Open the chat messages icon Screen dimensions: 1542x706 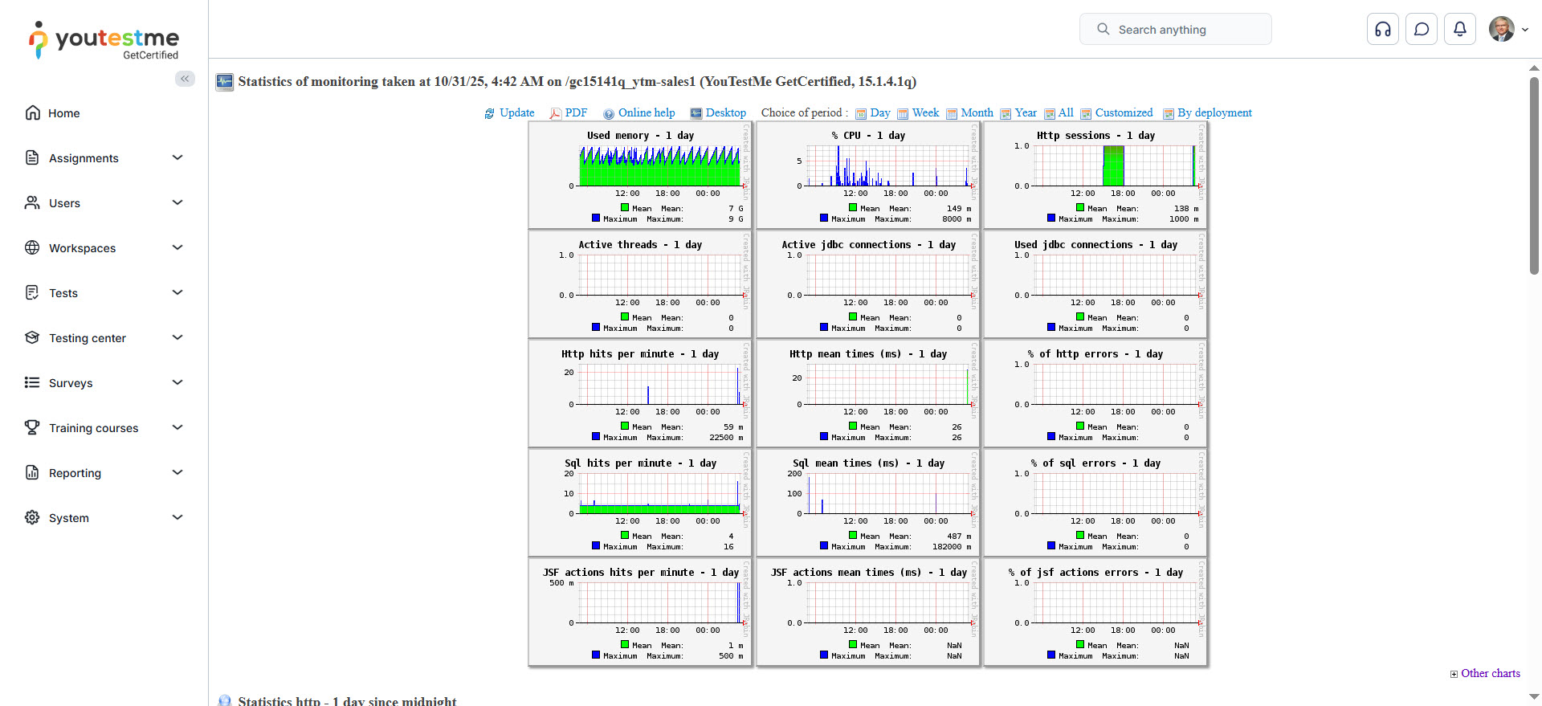click(1421, 30)
